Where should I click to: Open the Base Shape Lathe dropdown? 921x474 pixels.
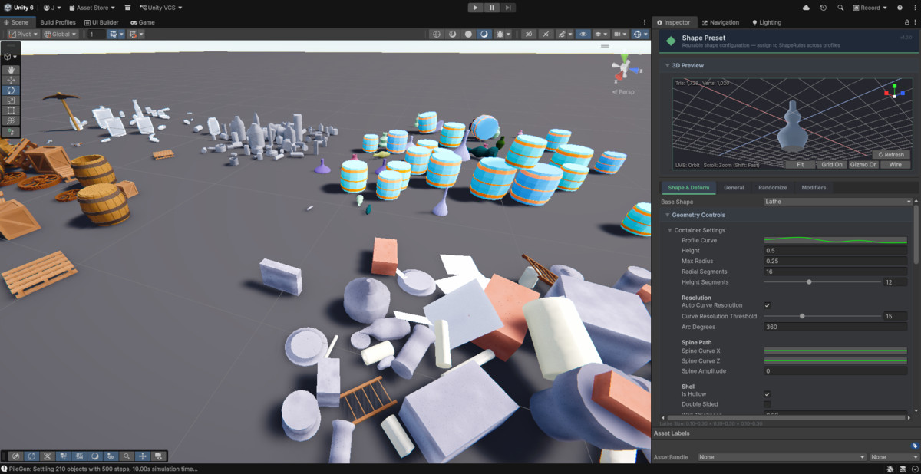click(837, 202)
